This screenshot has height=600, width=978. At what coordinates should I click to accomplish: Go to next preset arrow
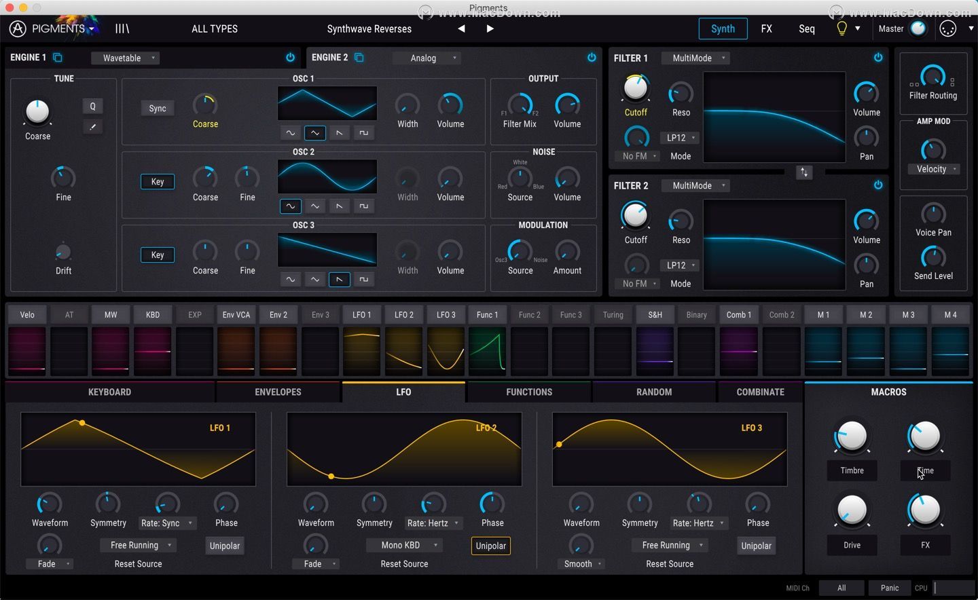tap(490, 29)
